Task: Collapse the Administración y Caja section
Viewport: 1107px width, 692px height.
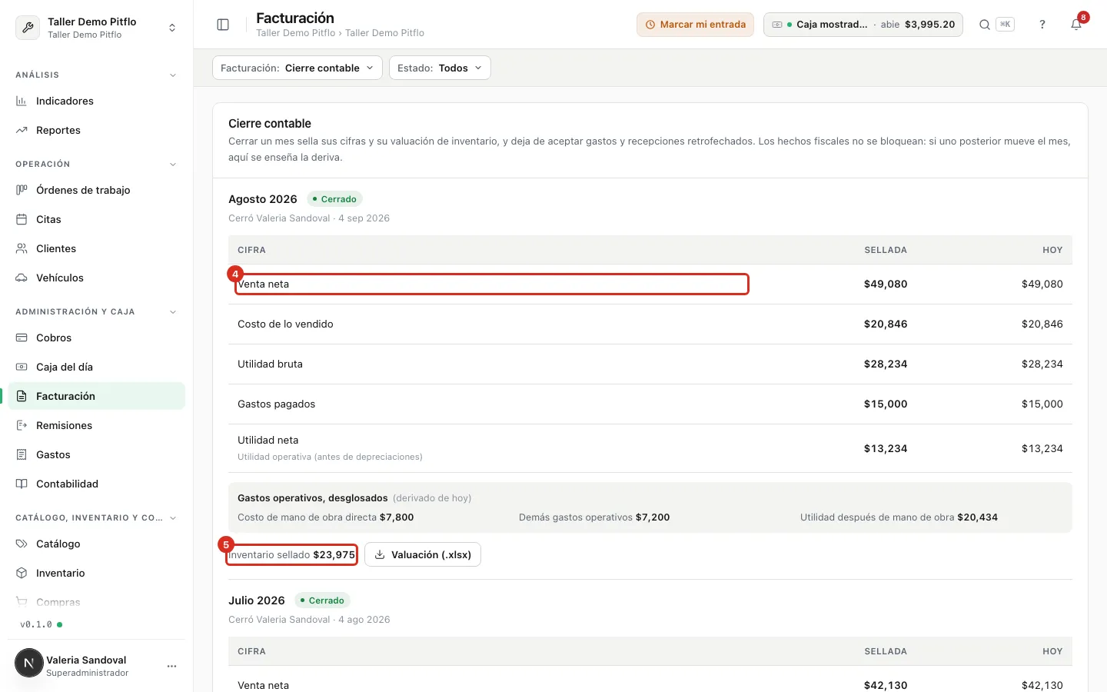Action: click(172, 312)
